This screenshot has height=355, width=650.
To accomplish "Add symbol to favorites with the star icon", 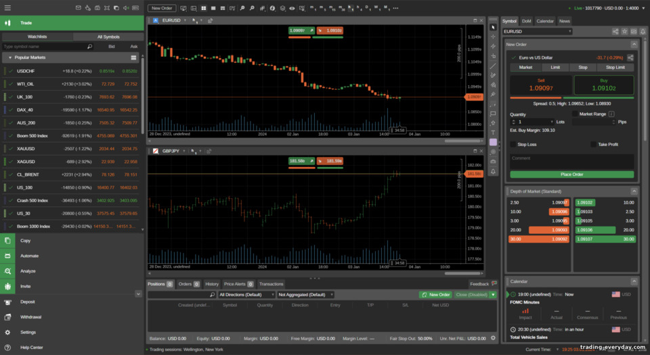I will point(624,32).
